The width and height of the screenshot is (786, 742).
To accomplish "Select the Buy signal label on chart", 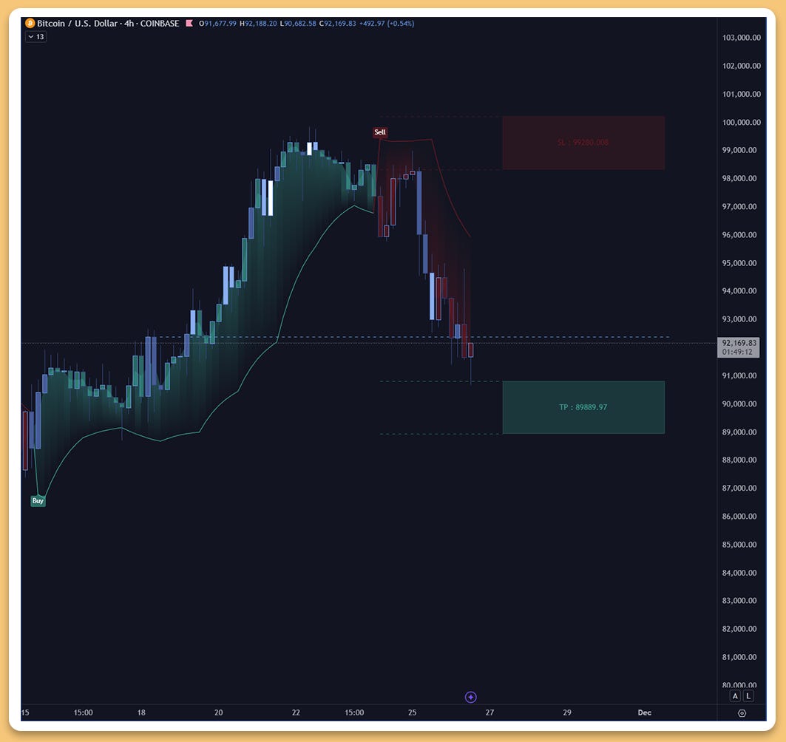I will (38, 500).
